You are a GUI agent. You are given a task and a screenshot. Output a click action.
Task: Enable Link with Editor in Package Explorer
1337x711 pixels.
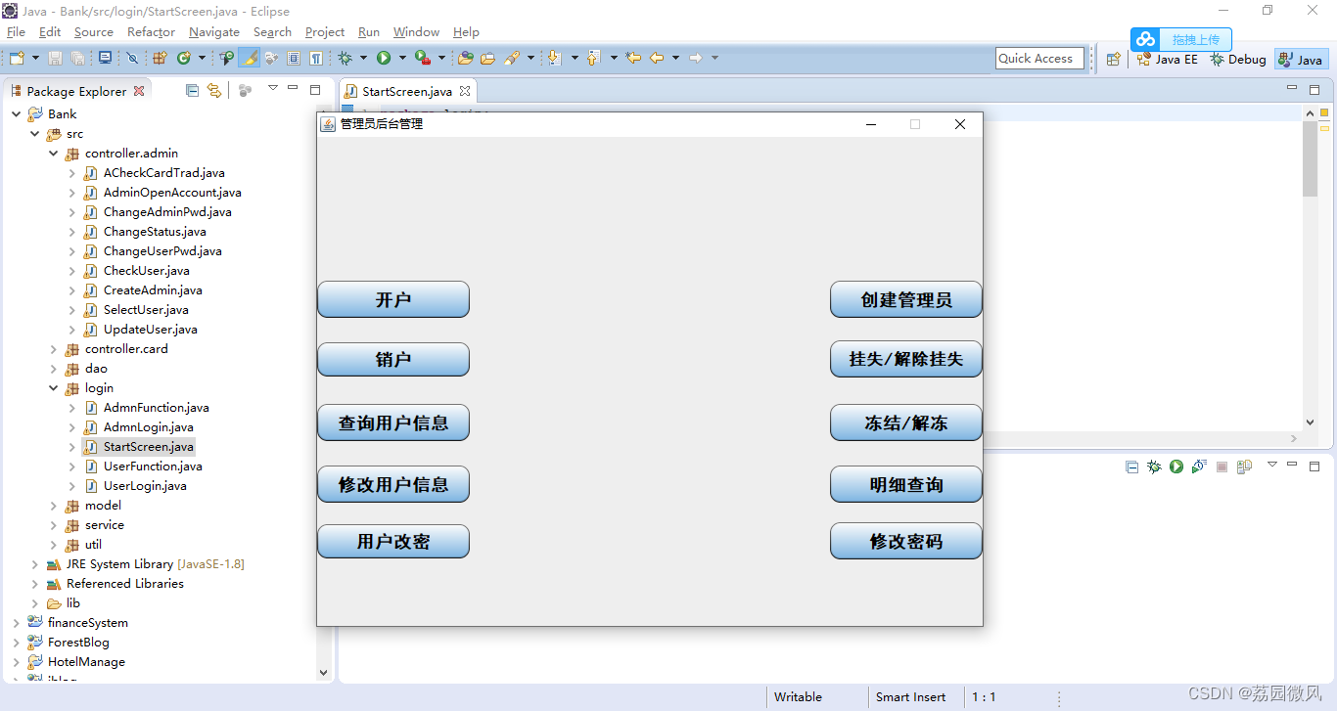[x=216, y=90]
